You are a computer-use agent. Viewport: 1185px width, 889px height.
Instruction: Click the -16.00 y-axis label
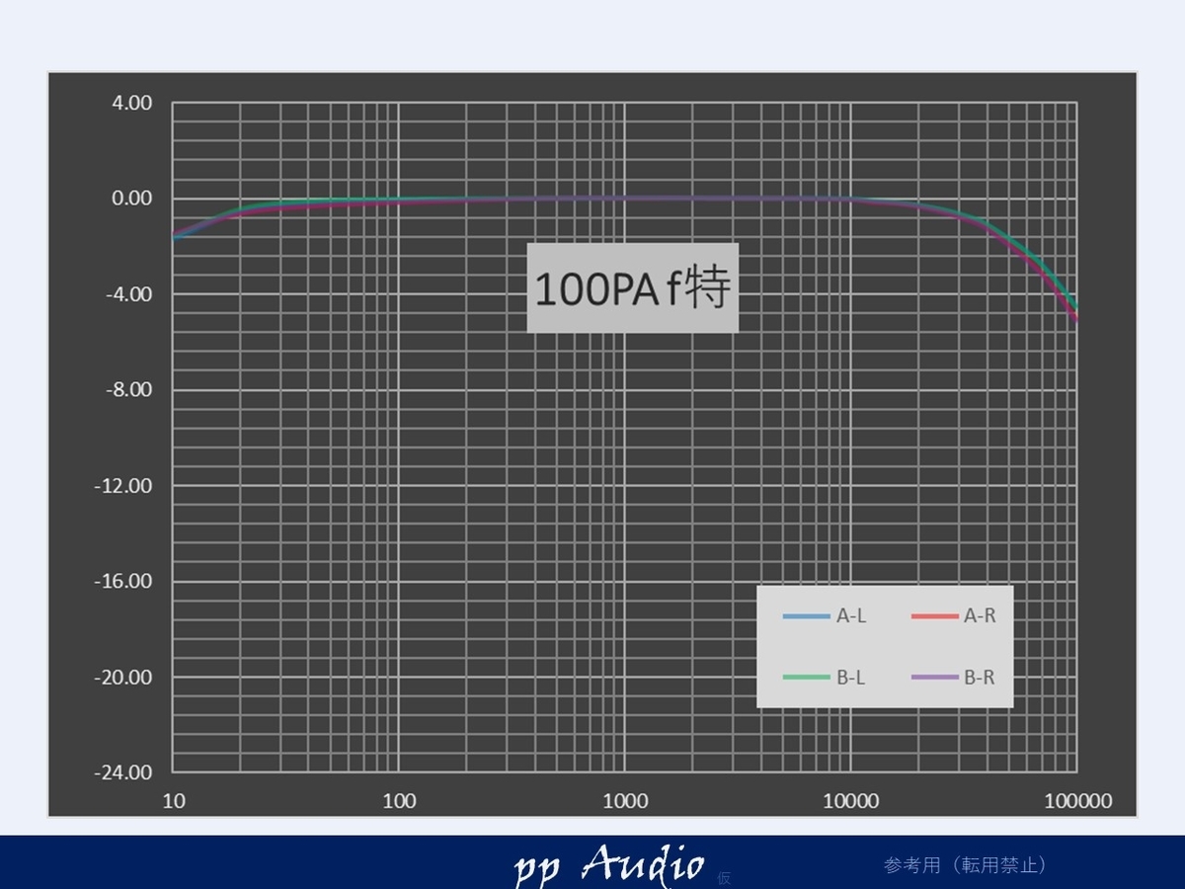[125, 581]
